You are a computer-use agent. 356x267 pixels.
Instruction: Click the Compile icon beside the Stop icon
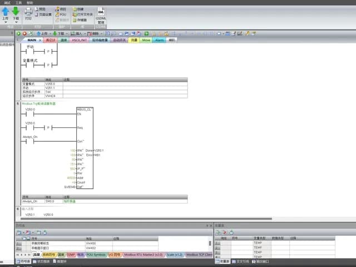click(x=31, y=33)
